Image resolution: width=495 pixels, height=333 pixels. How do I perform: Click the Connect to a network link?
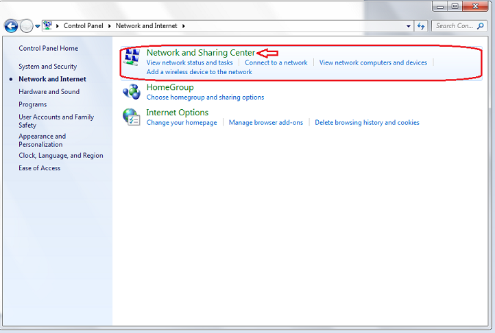[x=276, y=62]
